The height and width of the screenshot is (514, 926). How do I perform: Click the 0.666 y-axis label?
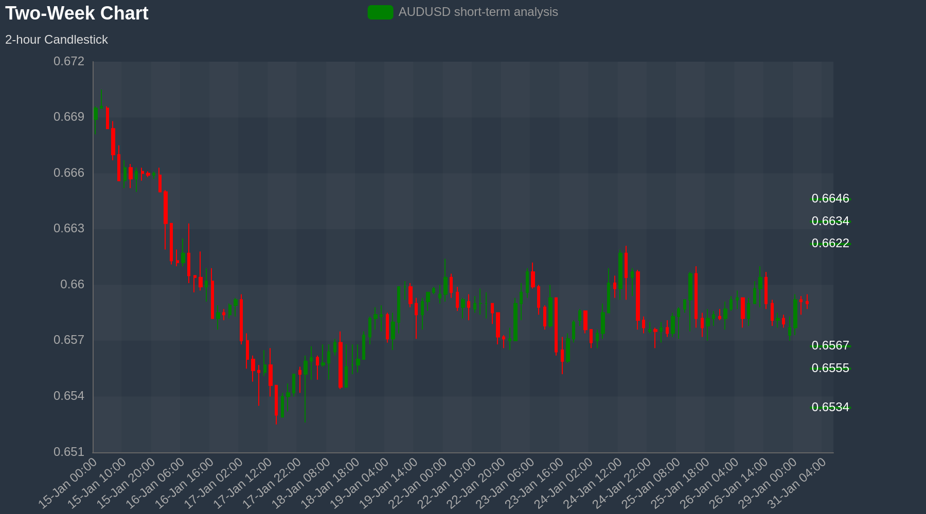(69, 173)
